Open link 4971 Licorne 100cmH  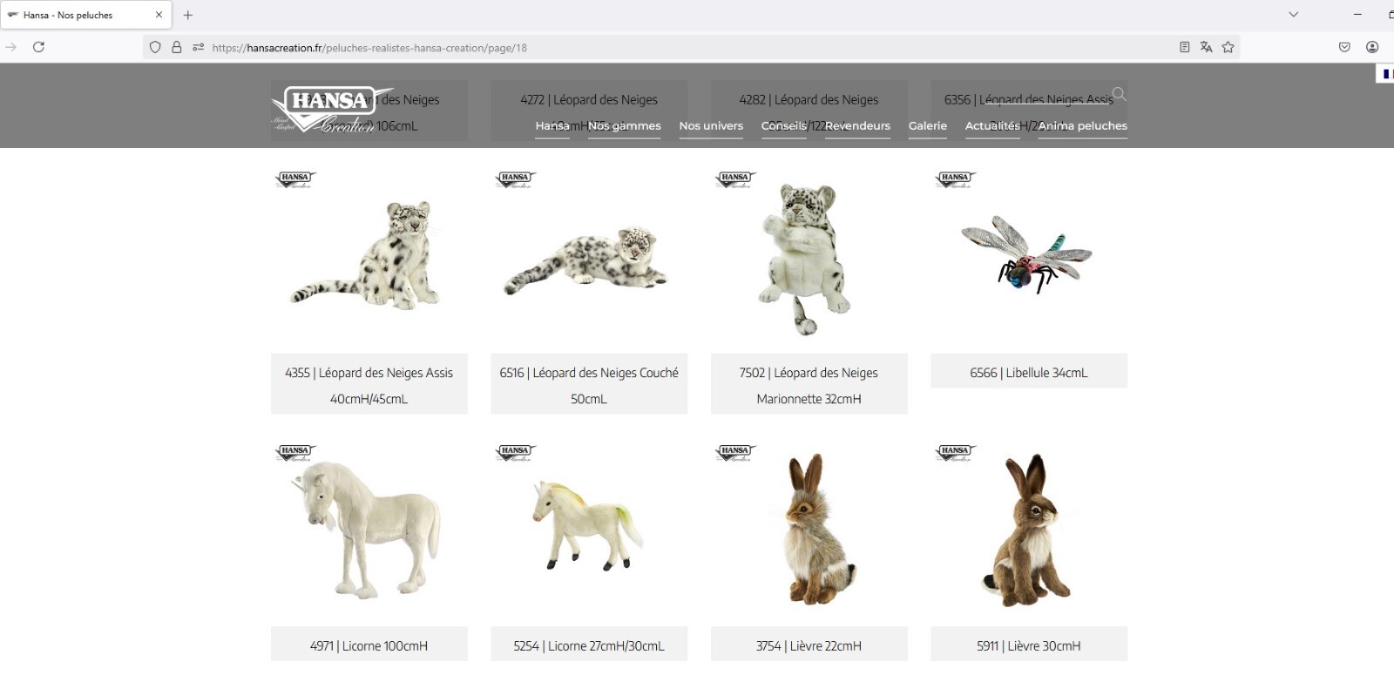369,645
